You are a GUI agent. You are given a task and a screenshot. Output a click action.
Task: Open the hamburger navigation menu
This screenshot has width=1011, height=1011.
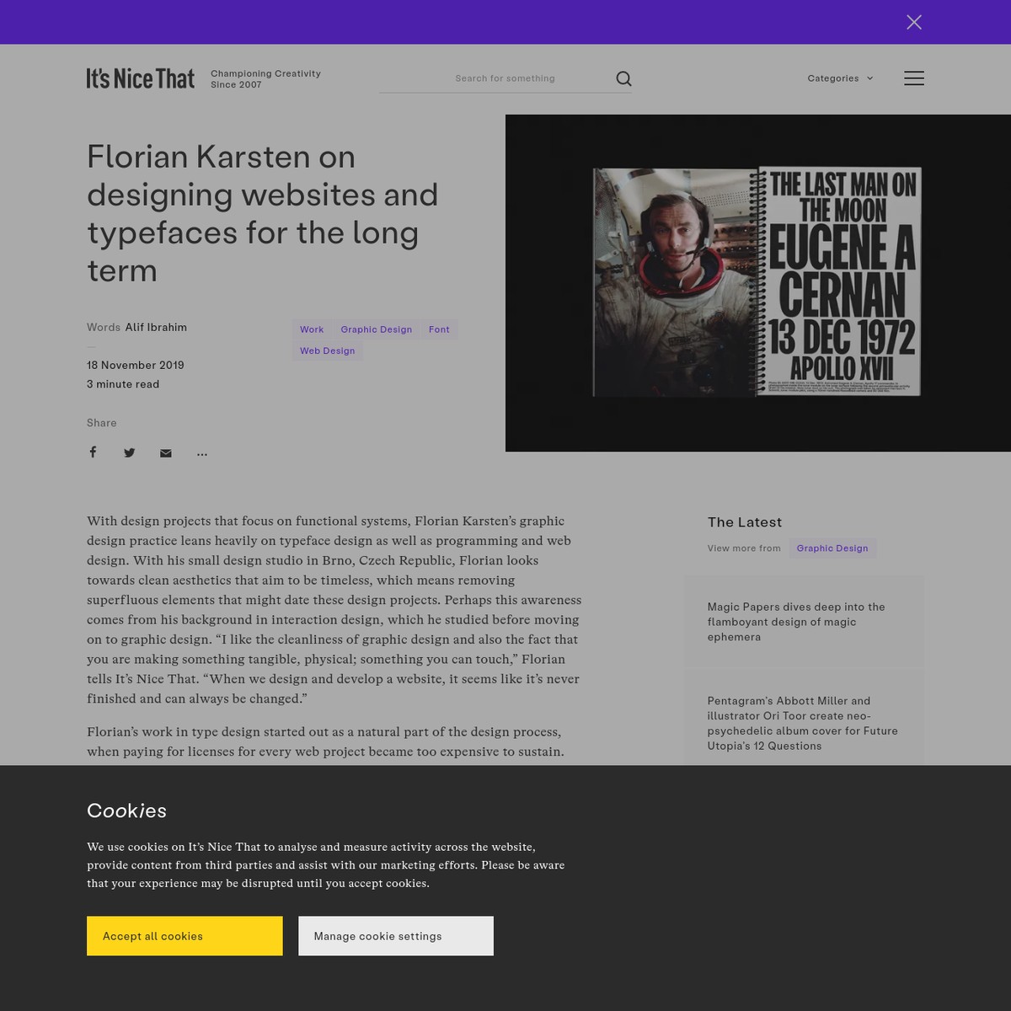913,78
